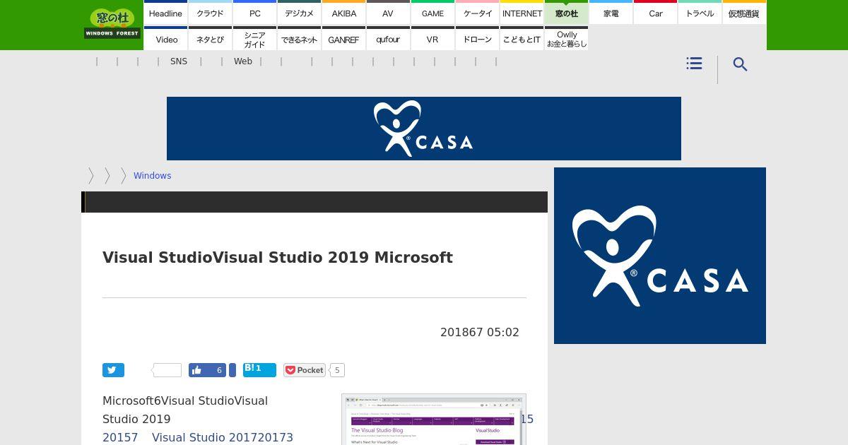Open the Car site tab
This screenshot has height=445, width=848.
click(655, 13)
